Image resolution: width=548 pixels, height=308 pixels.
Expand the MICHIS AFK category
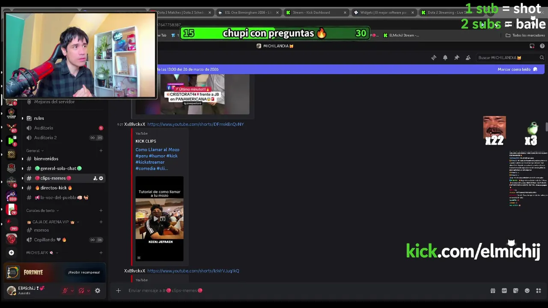tap(42, 253)
